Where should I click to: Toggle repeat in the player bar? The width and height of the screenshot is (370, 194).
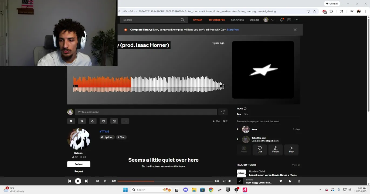(x=105, y=181)
